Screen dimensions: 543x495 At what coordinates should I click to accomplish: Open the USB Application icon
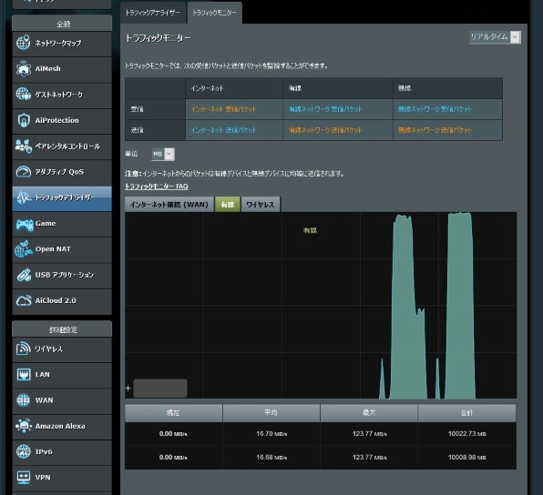click(23, 275)
